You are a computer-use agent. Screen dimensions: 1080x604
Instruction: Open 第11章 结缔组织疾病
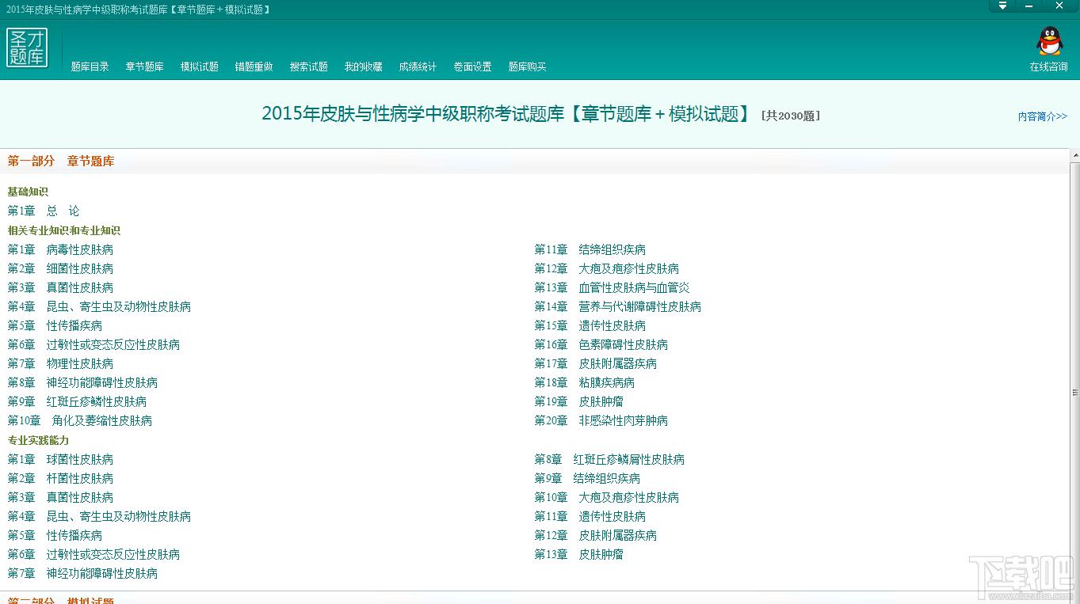(590, 250)
